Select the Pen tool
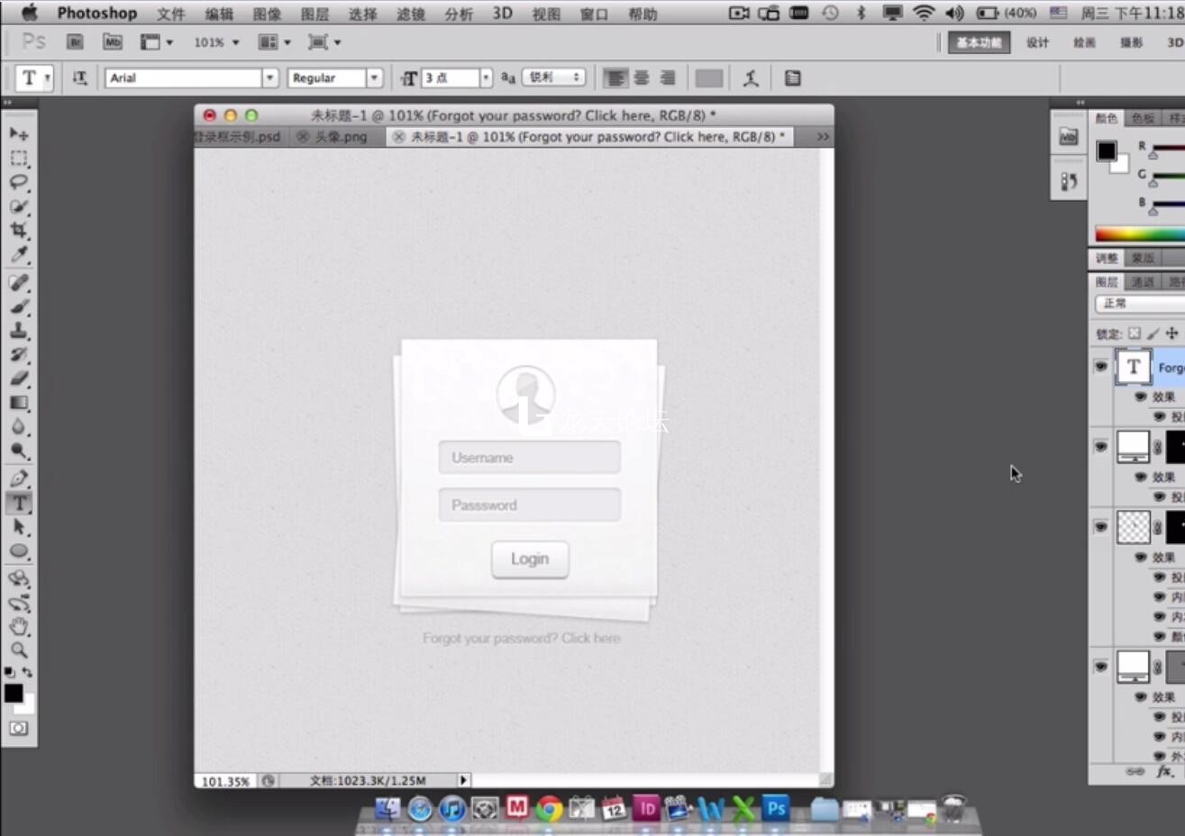Screen dimensions: 1185x836 (19, 478)
